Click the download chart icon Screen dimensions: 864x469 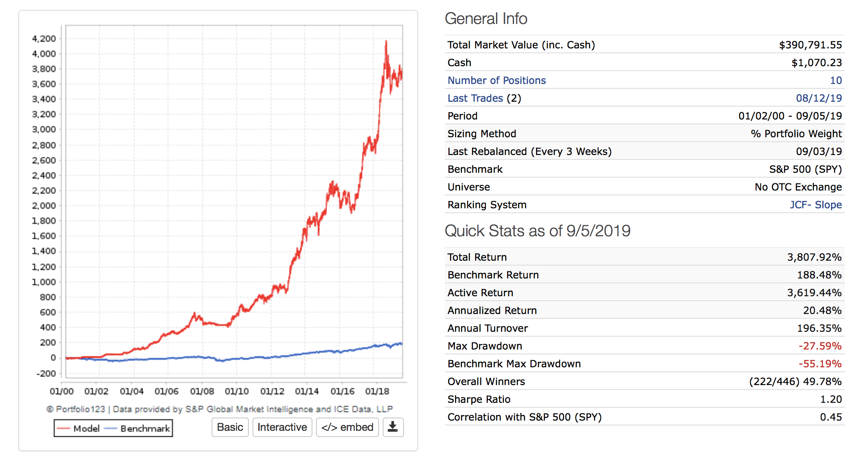(393, 427)
